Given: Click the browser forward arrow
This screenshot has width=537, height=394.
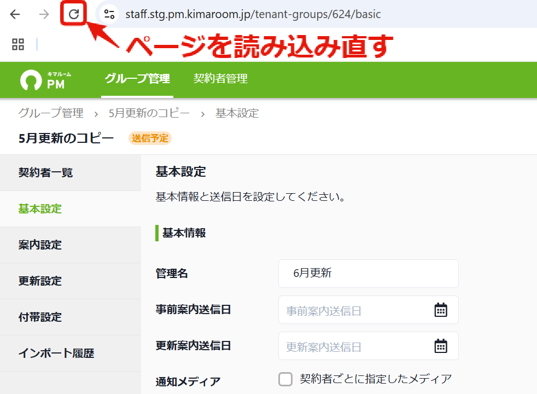Looking at the screenshot, I should point(44,14).
